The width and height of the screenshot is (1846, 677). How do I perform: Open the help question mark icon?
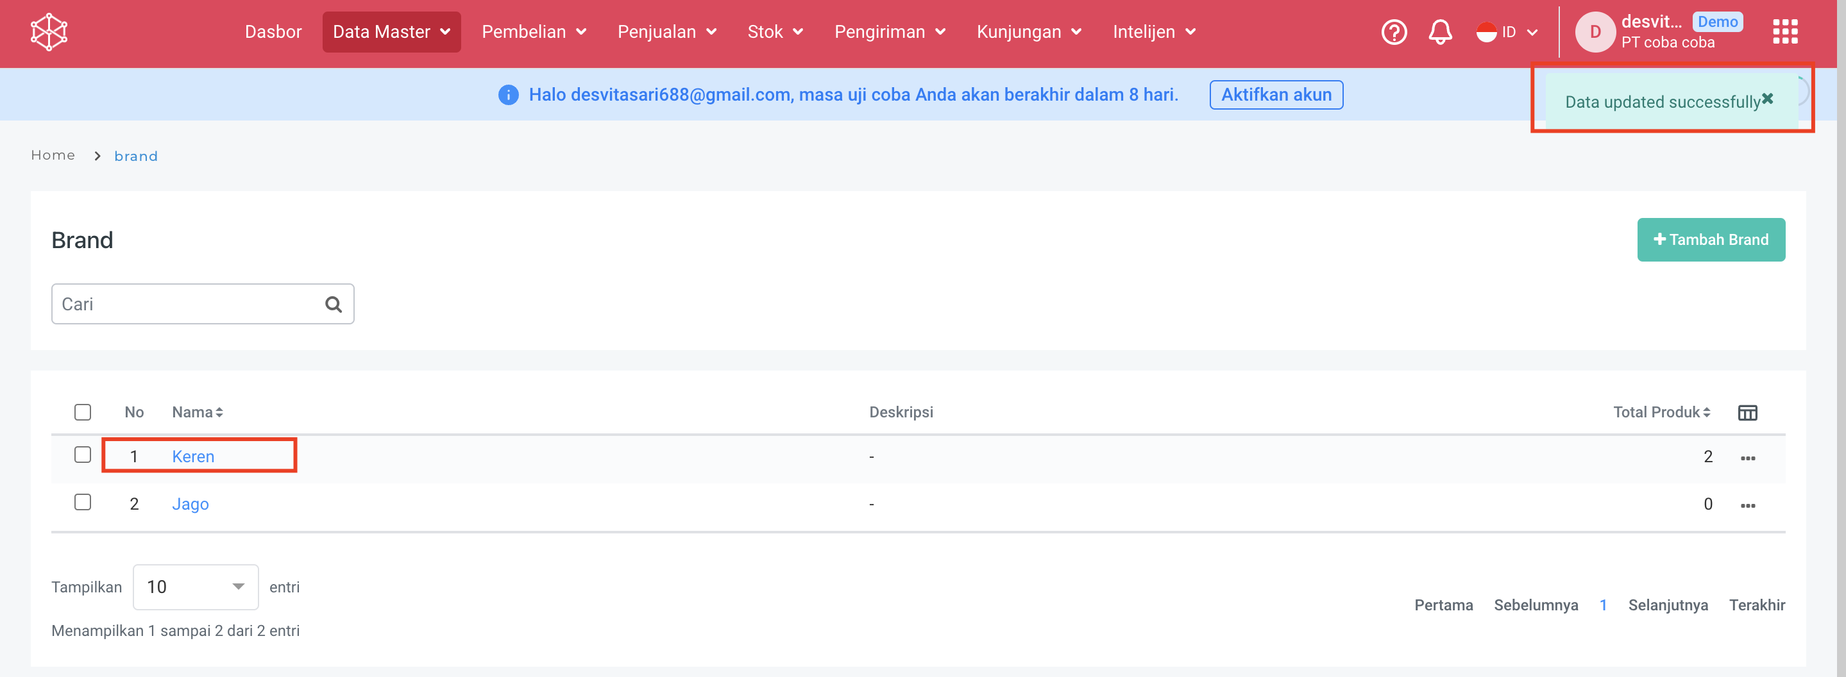(1393, 32)
